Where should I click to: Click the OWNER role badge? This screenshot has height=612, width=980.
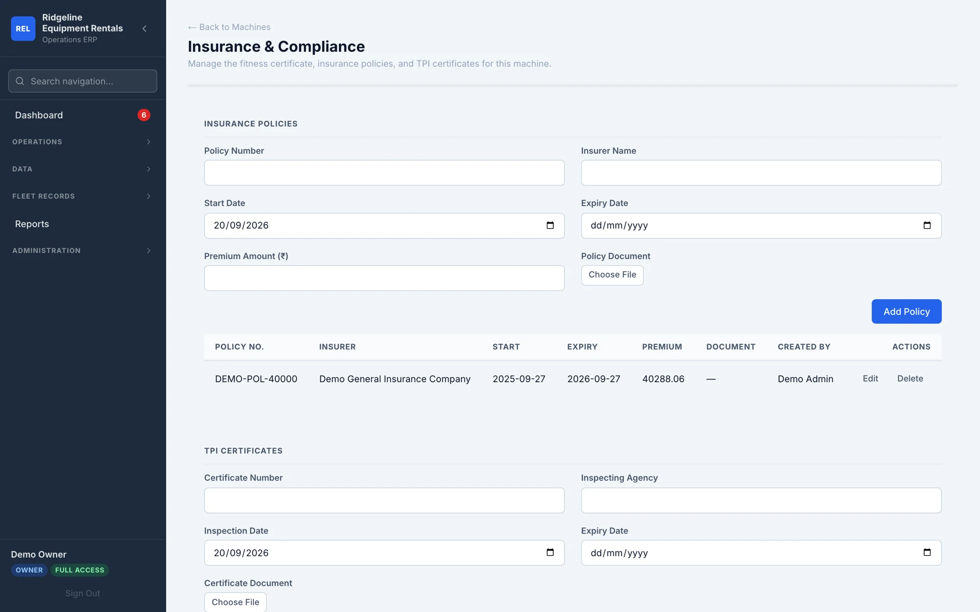(x=29, y=570)
